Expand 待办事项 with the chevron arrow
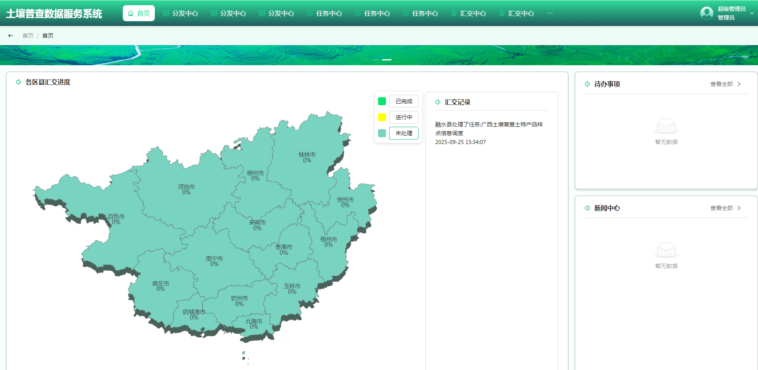Image resolution: width=758 pixels, height=370 pixels. (739, 84)
